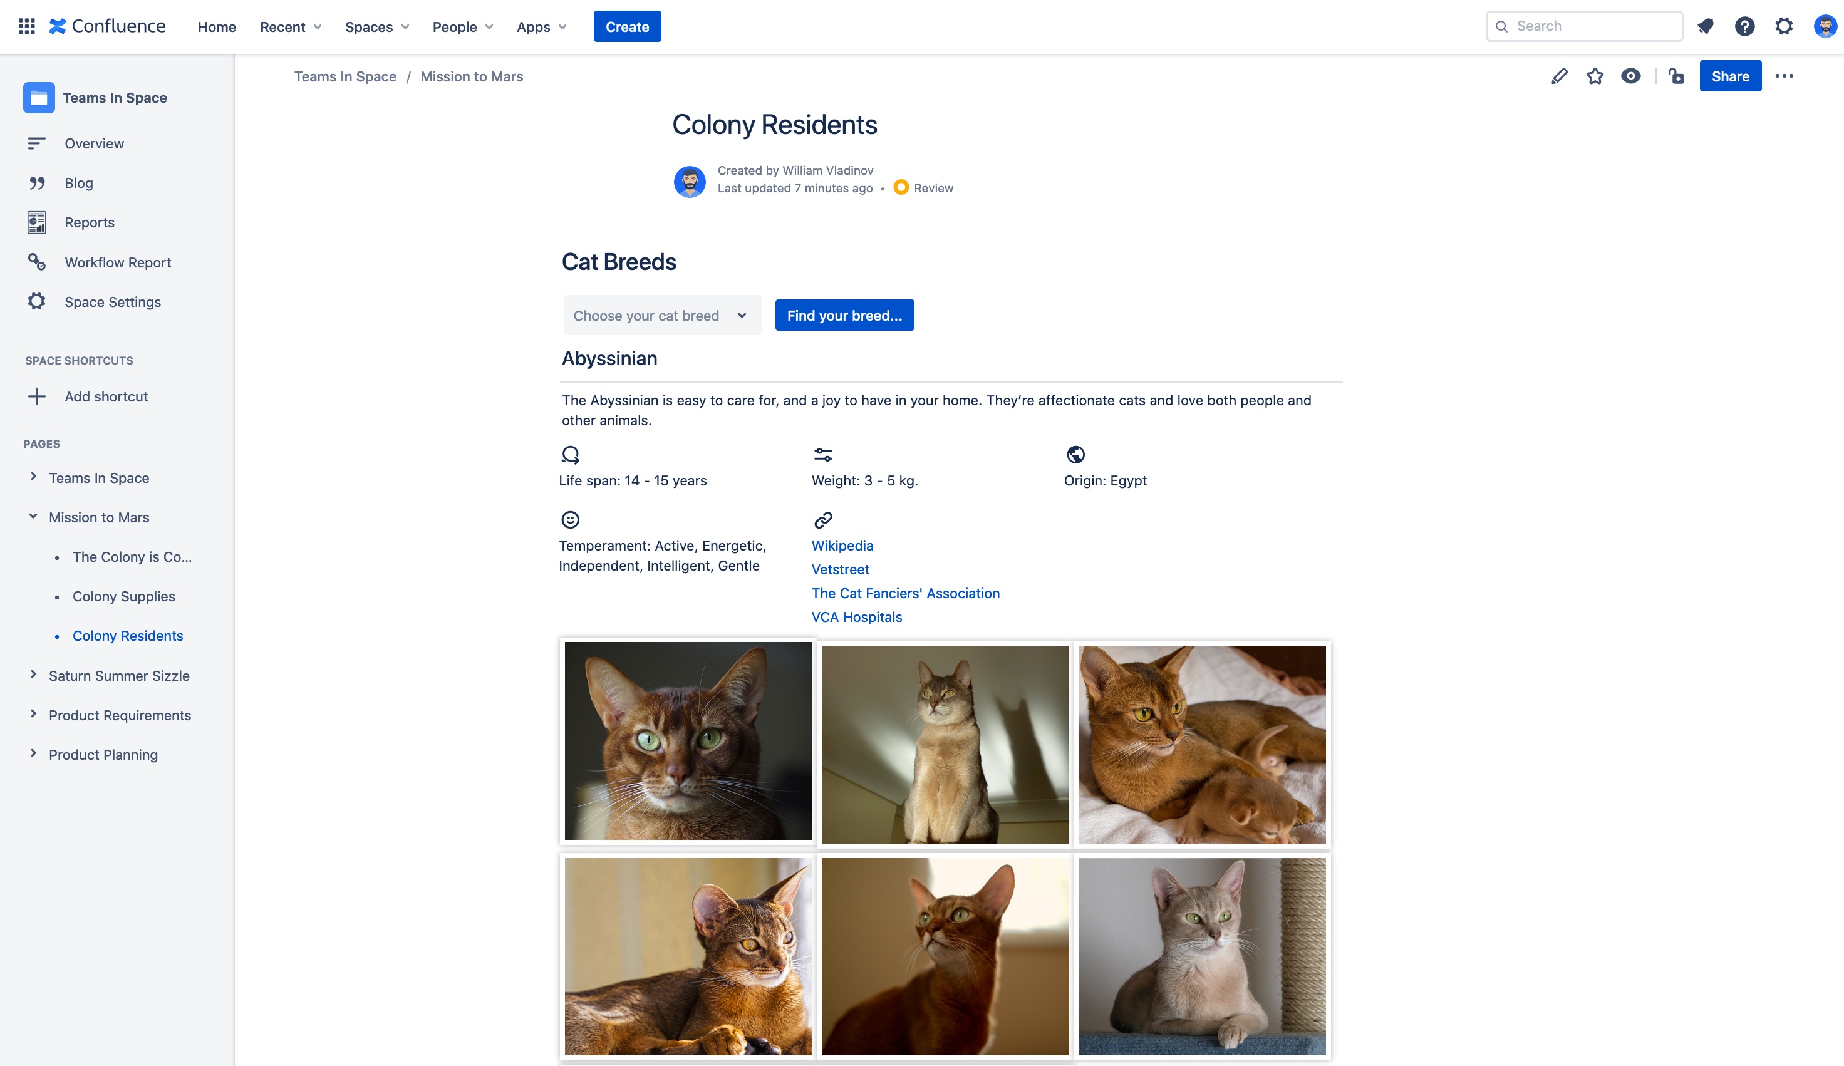Expand the Saturn Summer Sizzle tree
This screenshot has height=1066, width=1844.
tap(33, 675)
